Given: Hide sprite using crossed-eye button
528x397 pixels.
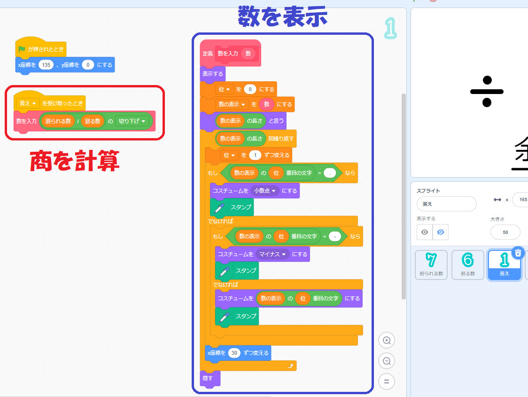Looking at the screenshot, I should tap(440, 232).
